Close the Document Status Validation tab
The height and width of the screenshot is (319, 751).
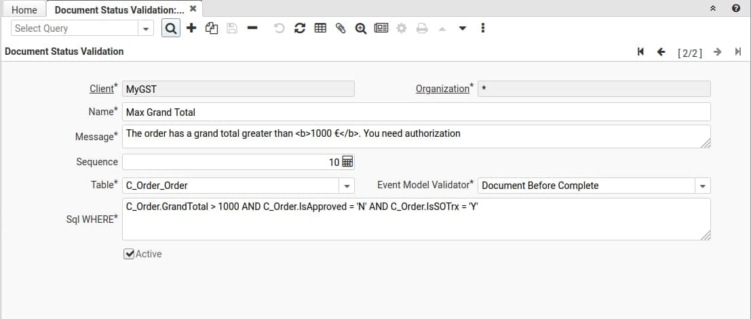[193, 9]
